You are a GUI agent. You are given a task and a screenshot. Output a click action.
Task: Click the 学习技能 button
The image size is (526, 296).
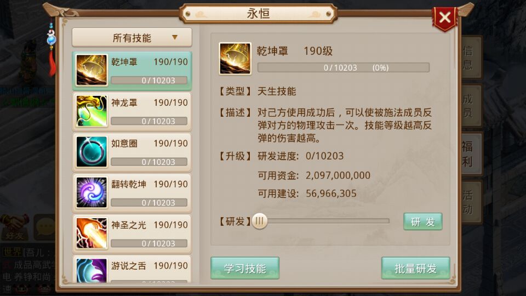[245, 268]
